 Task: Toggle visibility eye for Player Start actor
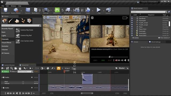point(132,29)
